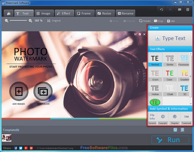Share on Facebook
194x152 pixels.
16,148
